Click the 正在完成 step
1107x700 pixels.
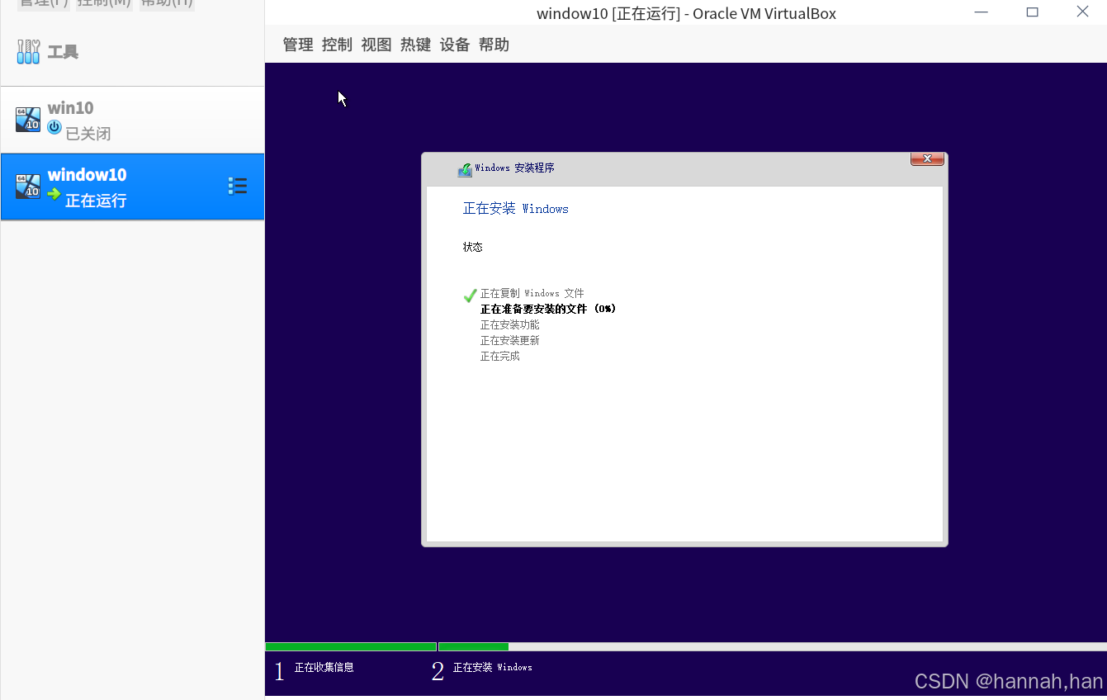click(x=500, y=356)
